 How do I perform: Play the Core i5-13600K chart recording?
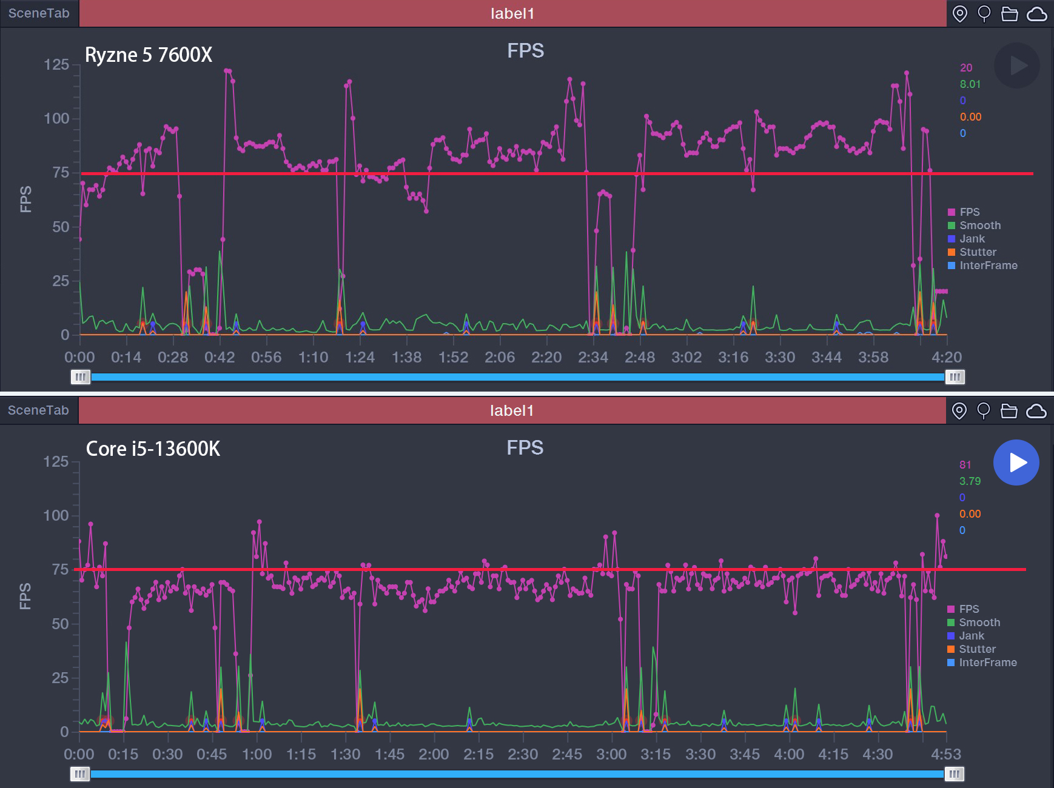[1016, 462]
